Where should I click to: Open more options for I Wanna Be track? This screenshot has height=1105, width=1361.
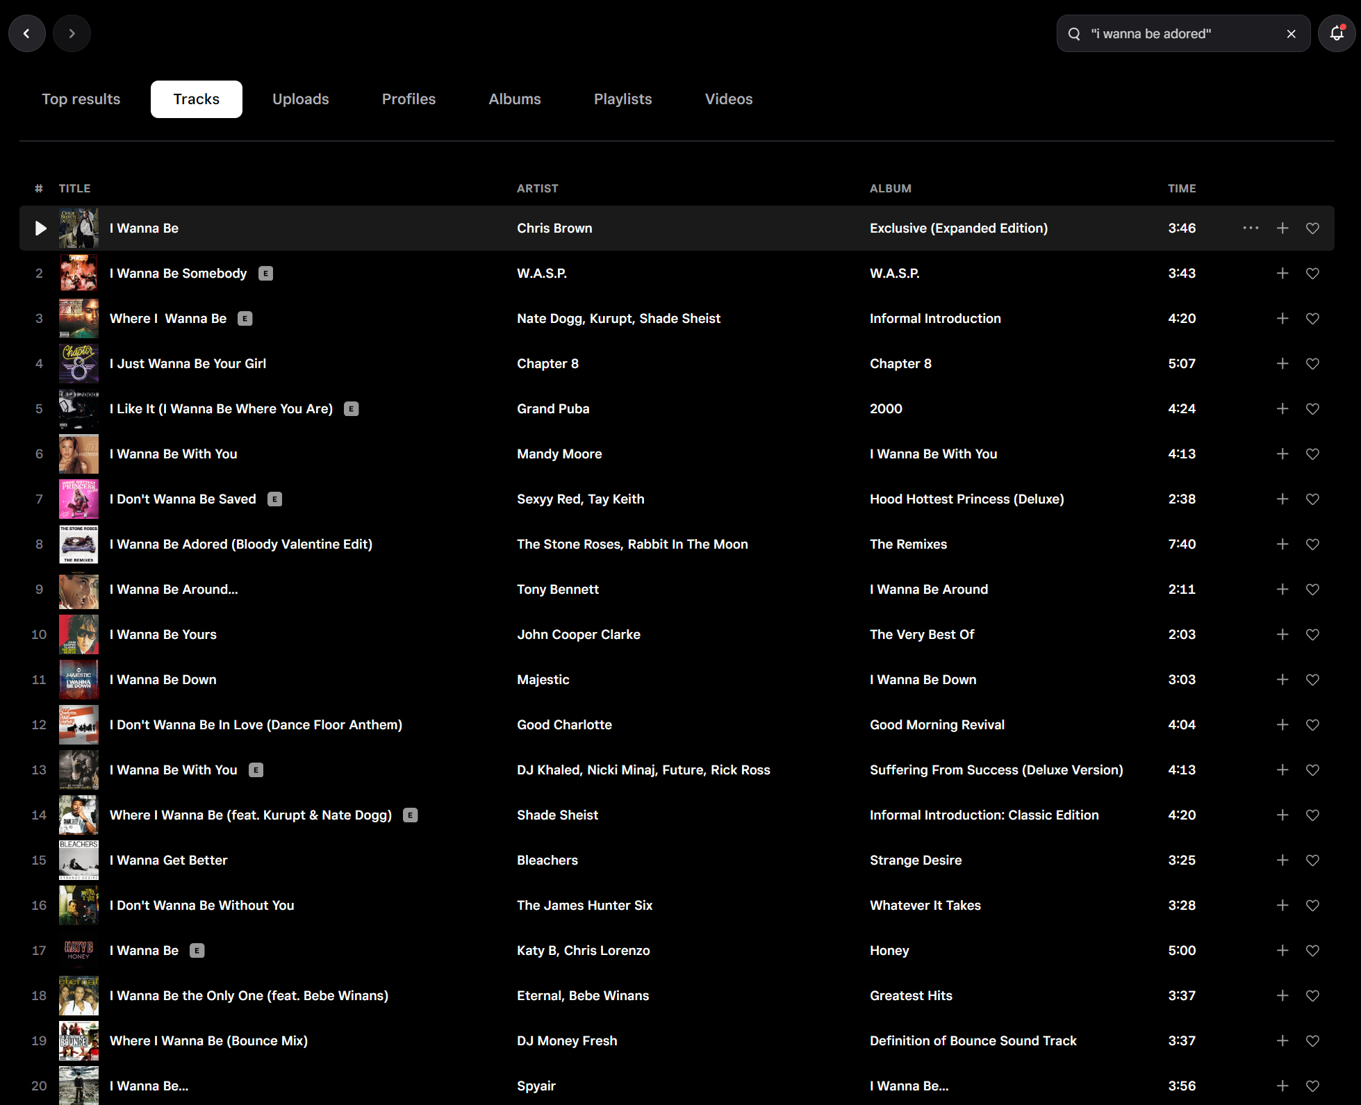pyautogui.click(x=1251, y=228)
